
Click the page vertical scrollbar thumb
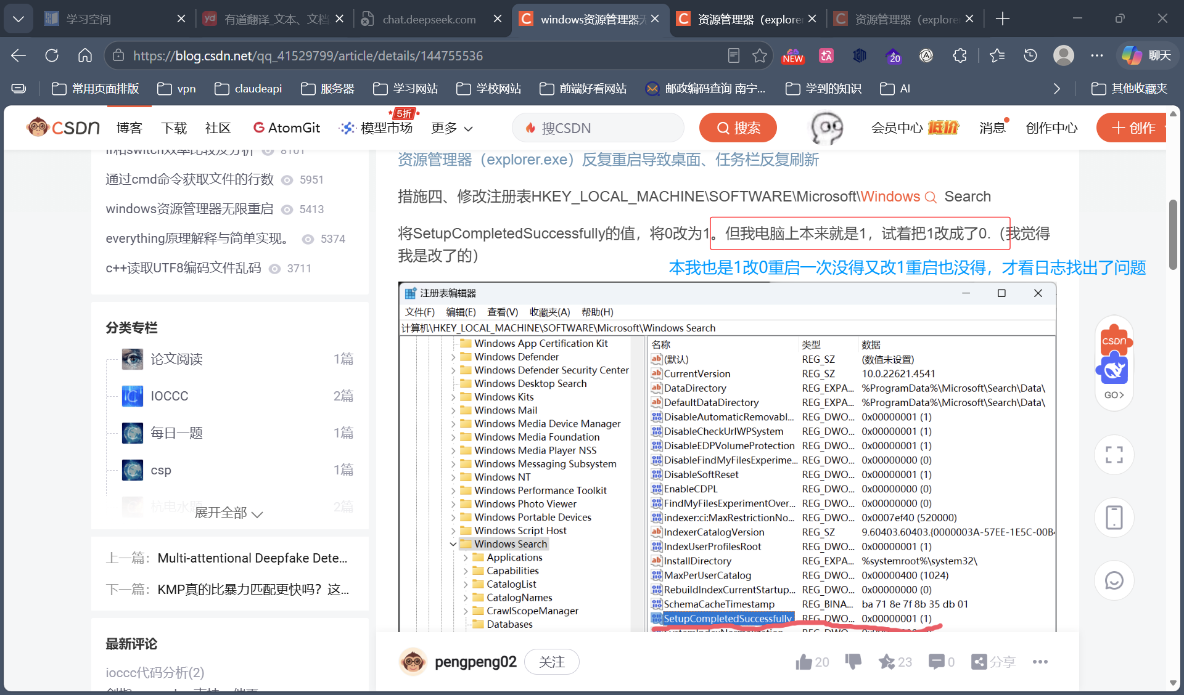(1174, 234)
